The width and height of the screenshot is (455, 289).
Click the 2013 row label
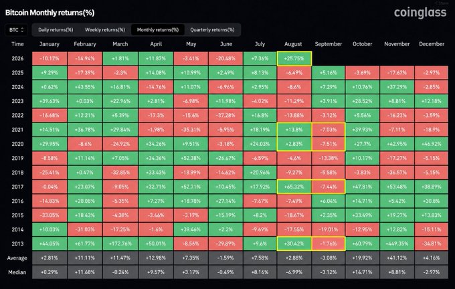[x=17, y=244]
